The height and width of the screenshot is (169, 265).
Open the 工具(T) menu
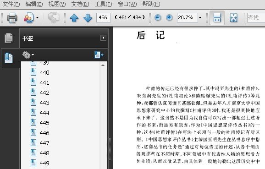[103, 4]
